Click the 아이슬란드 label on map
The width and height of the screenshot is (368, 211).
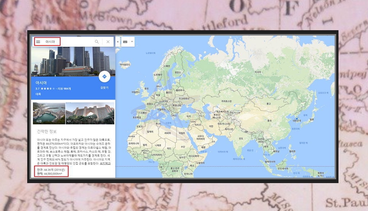(125, 65)
